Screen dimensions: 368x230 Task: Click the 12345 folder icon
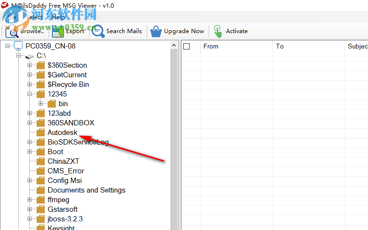[x=40, y=94]
